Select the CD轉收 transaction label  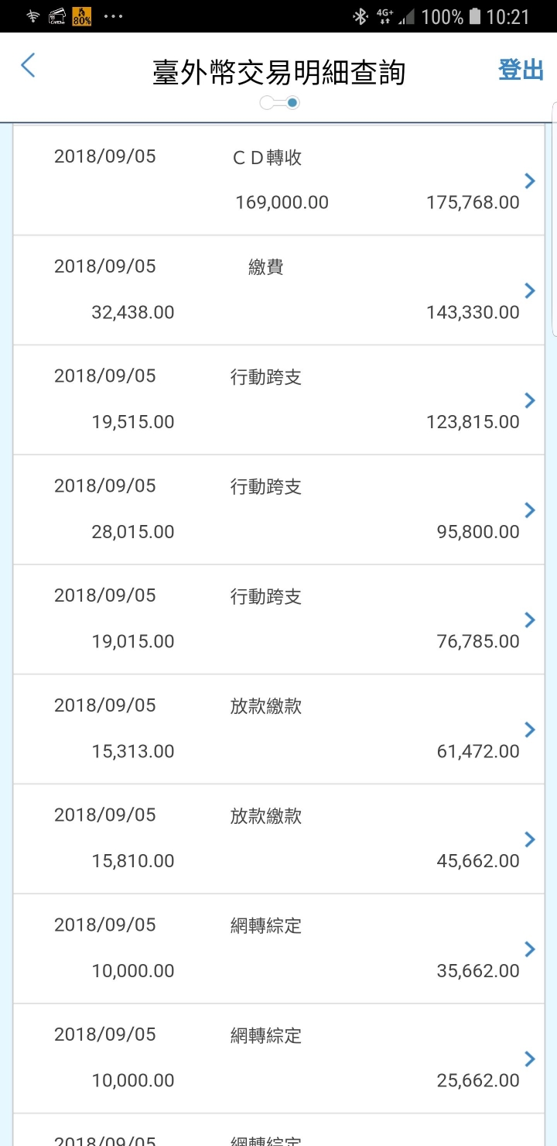point(267,158)
